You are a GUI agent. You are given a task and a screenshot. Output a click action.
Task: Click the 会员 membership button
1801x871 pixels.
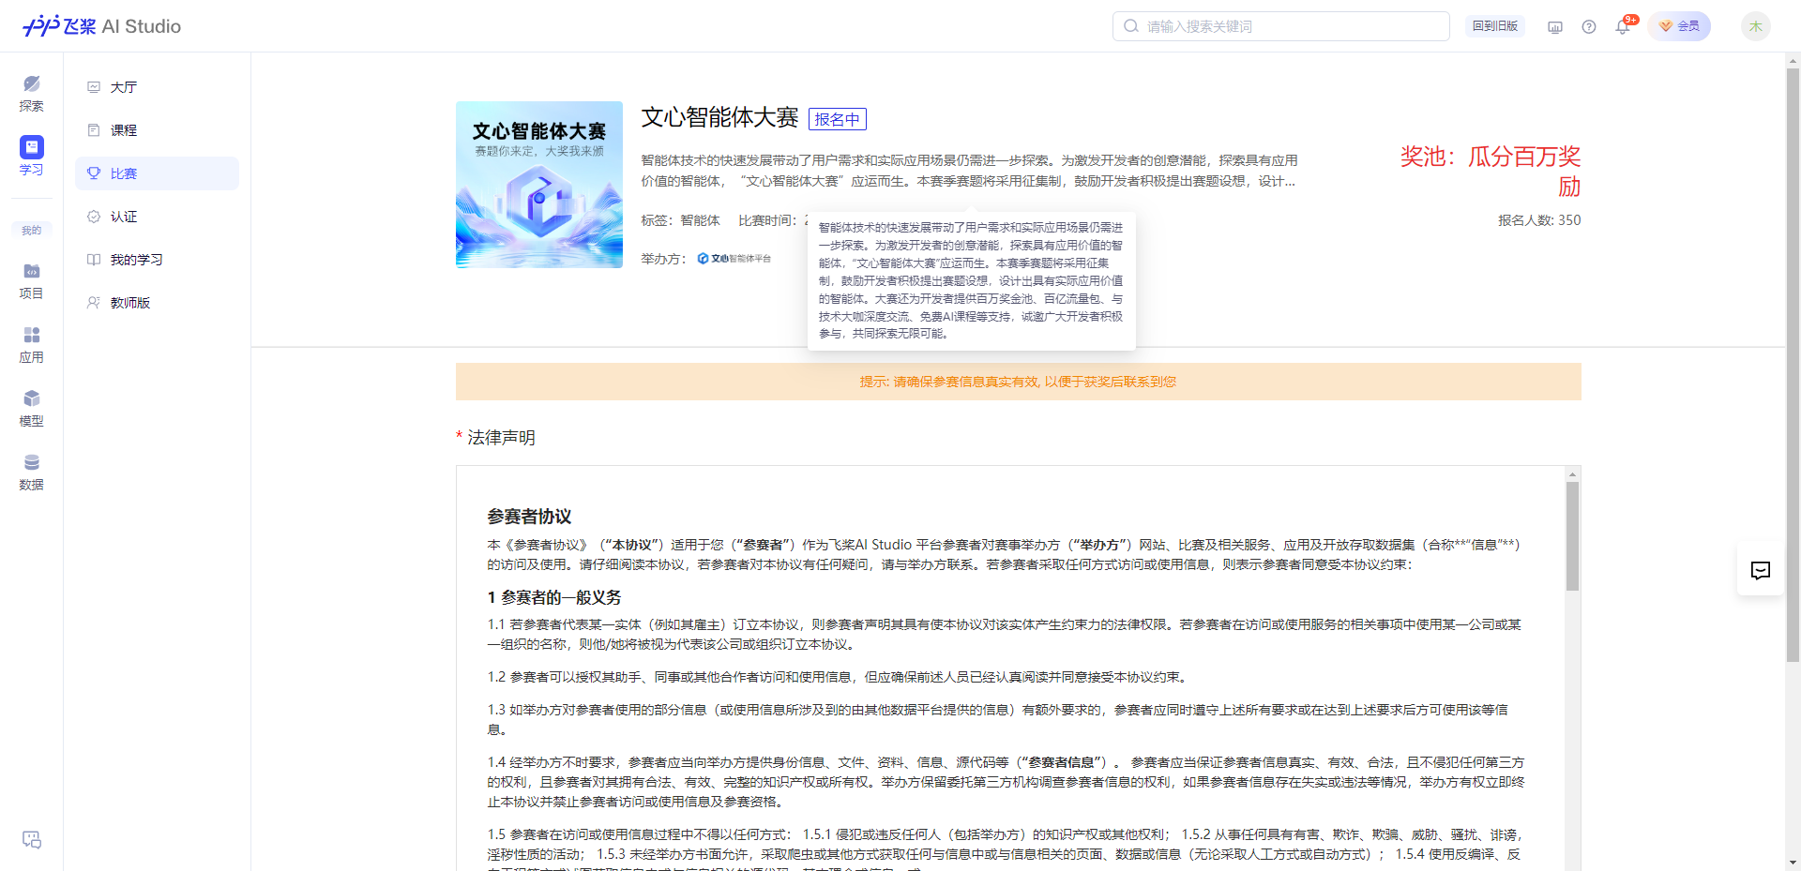(x=1679, y=26)
